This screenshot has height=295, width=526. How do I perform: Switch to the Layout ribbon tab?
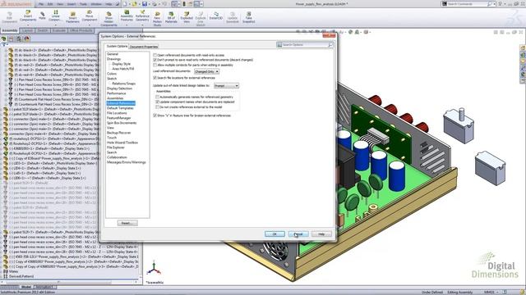click(x=27, y=30)
